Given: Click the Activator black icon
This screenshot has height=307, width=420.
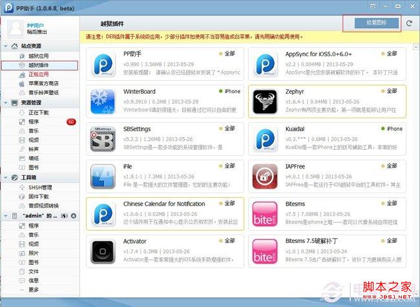Looking at the screenshot, I should point(103,251).
